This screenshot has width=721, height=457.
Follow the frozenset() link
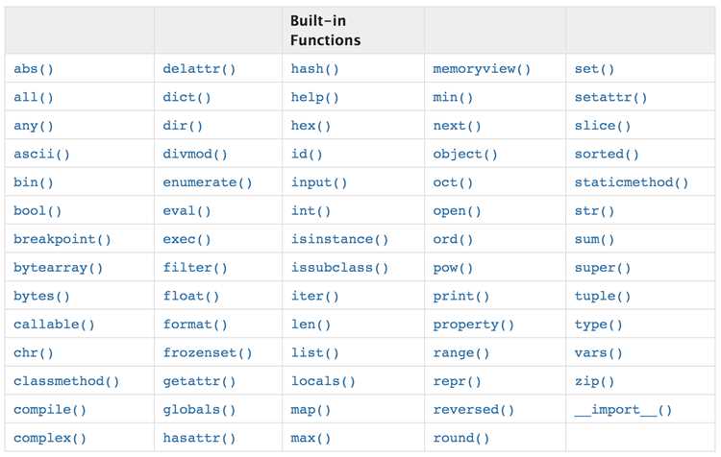[x=208, y=352]
